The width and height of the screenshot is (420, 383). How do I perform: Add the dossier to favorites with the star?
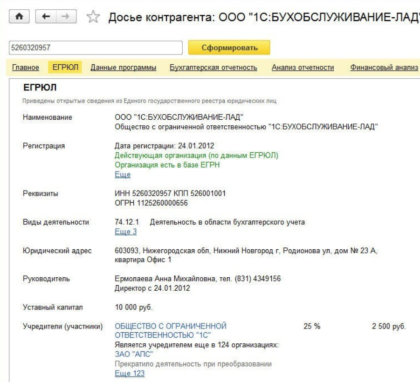(93, 17)
